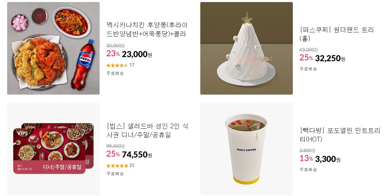Click the [빽다방] 포도열린 민트트리티 title
This screenshot has height=196, width=387.
coord(340,135)
